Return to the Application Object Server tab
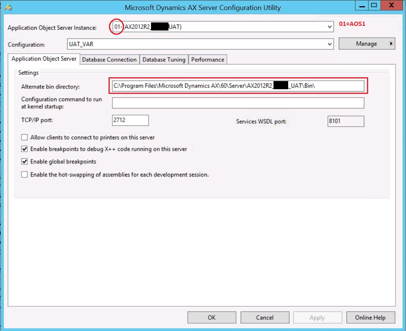Screen dimensions: 406x331 pos(44,59)
